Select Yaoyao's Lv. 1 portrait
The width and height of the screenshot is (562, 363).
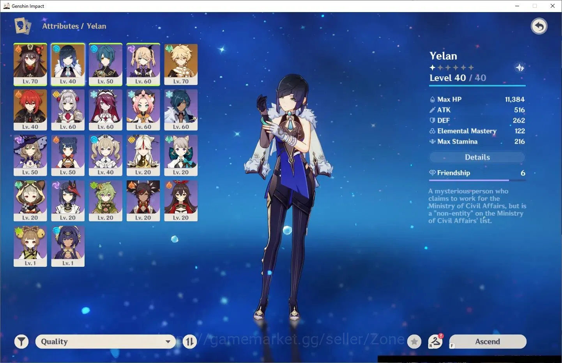pyautogui.click(x=30, y=246)
